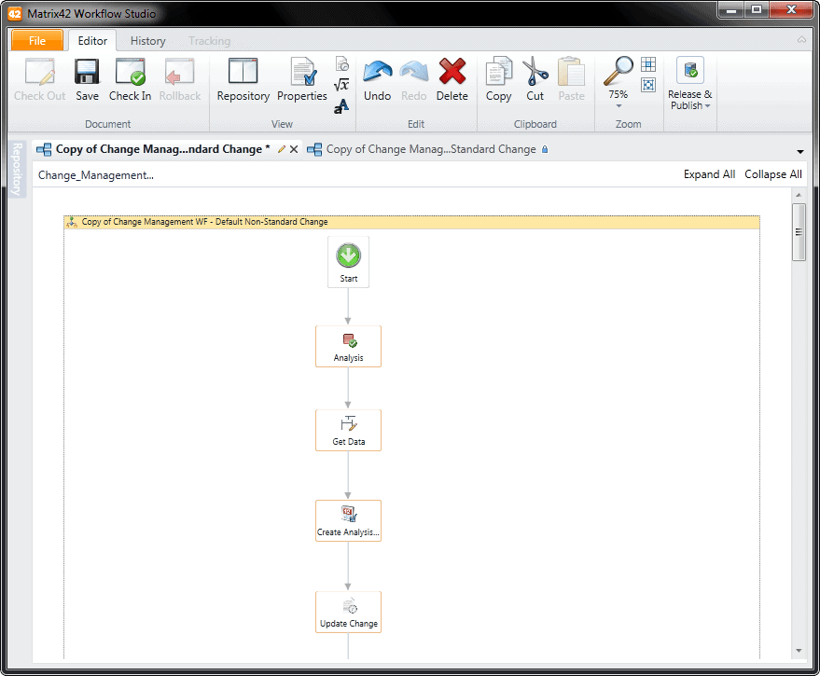Click the fit-to-screen icon in Zoom group

[648, 85]
